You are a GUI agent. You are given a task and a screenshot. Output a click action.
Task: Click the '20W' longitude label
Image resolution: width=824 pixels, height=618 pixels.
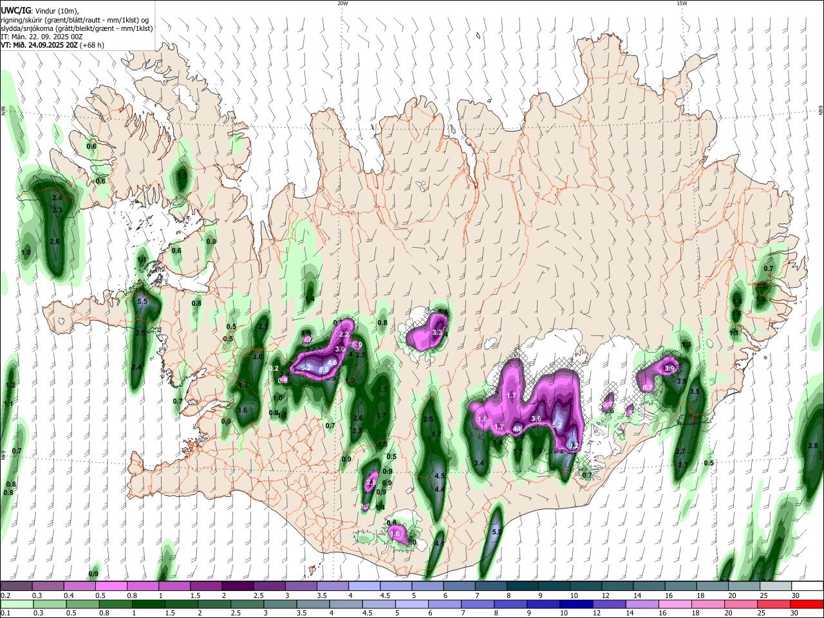pos(342,3)
